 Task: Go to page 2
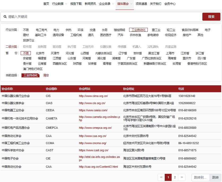(175, 177)
